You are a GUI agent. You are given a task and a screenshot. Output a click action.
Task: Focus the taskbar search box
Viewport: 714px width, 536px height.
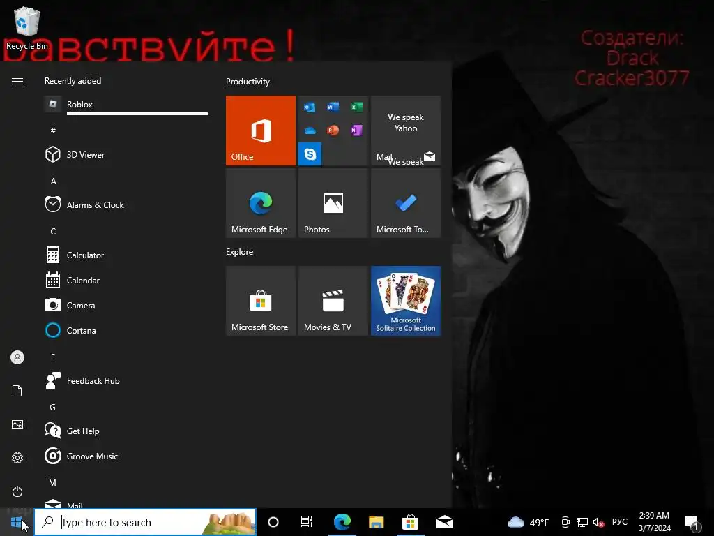click(145, 522)
